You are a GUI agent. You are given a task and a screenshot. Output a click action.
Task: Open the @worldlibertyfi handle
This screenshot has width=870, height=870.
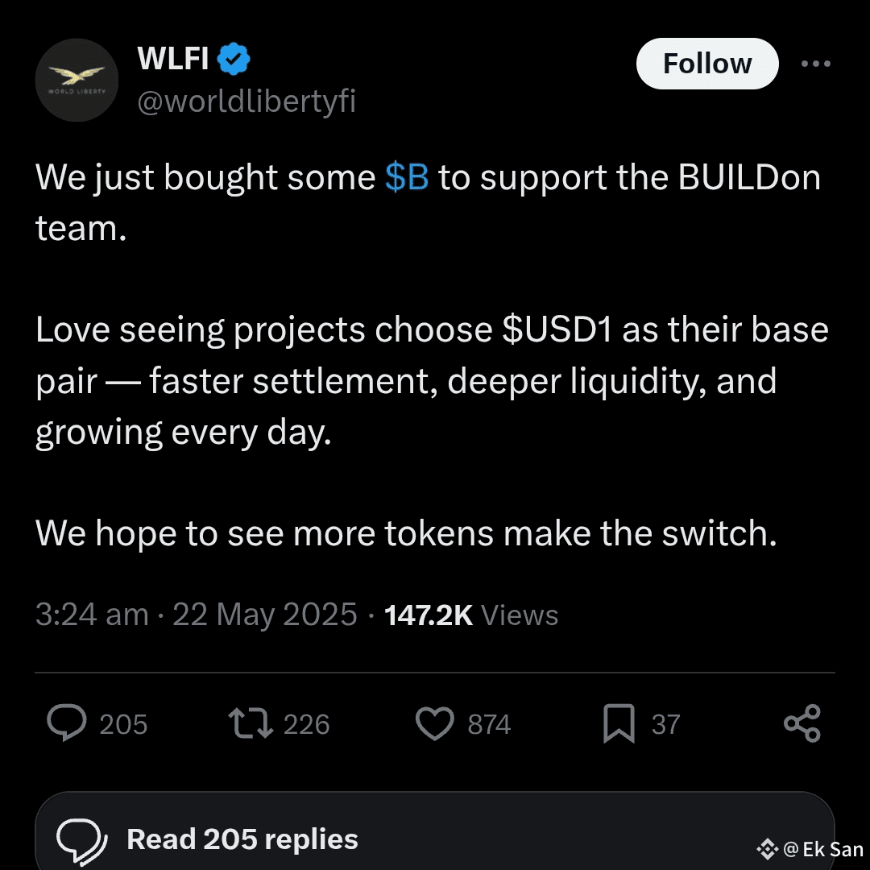click(x=246, y=101)
